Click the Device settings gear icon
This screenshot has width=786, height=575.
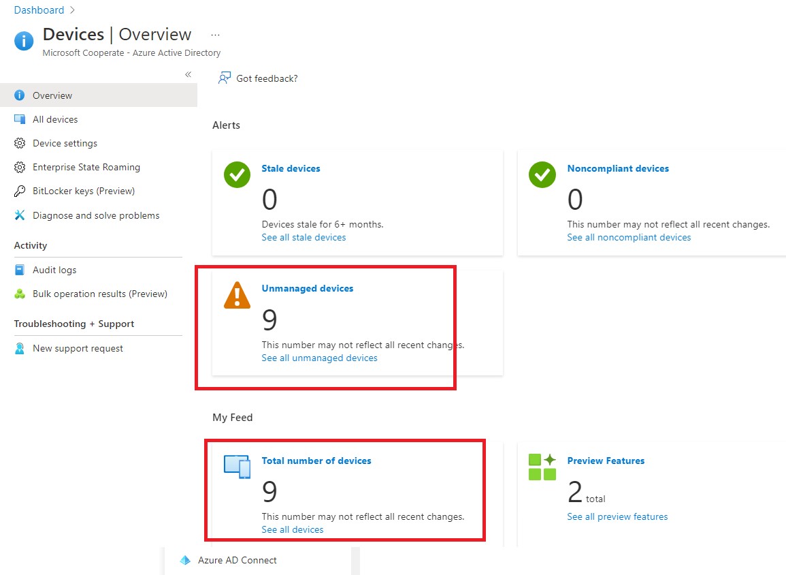click(x=20, y=143)
